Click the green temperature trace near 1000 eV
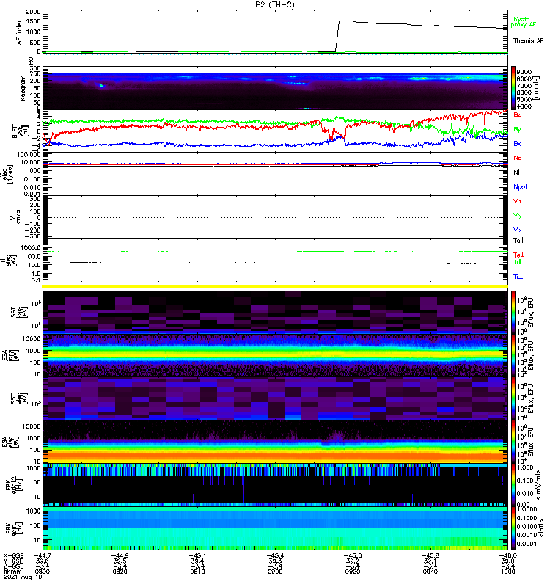Screen dimensions: 550x587 [275, 252]
